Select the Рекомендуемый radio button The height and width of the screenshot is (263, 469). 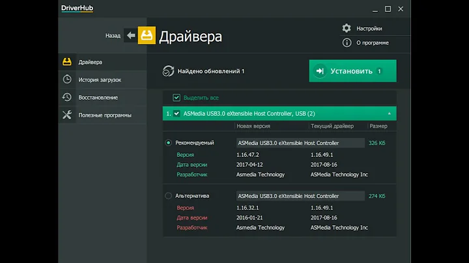click(x=169, y=143)
